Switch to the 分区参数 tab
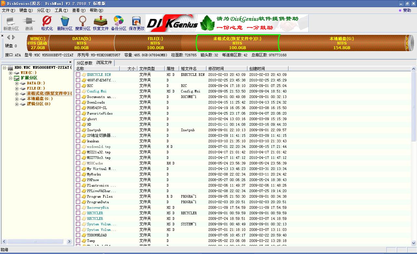This screenshot has height=254, width=417. [x=84, y=63]
